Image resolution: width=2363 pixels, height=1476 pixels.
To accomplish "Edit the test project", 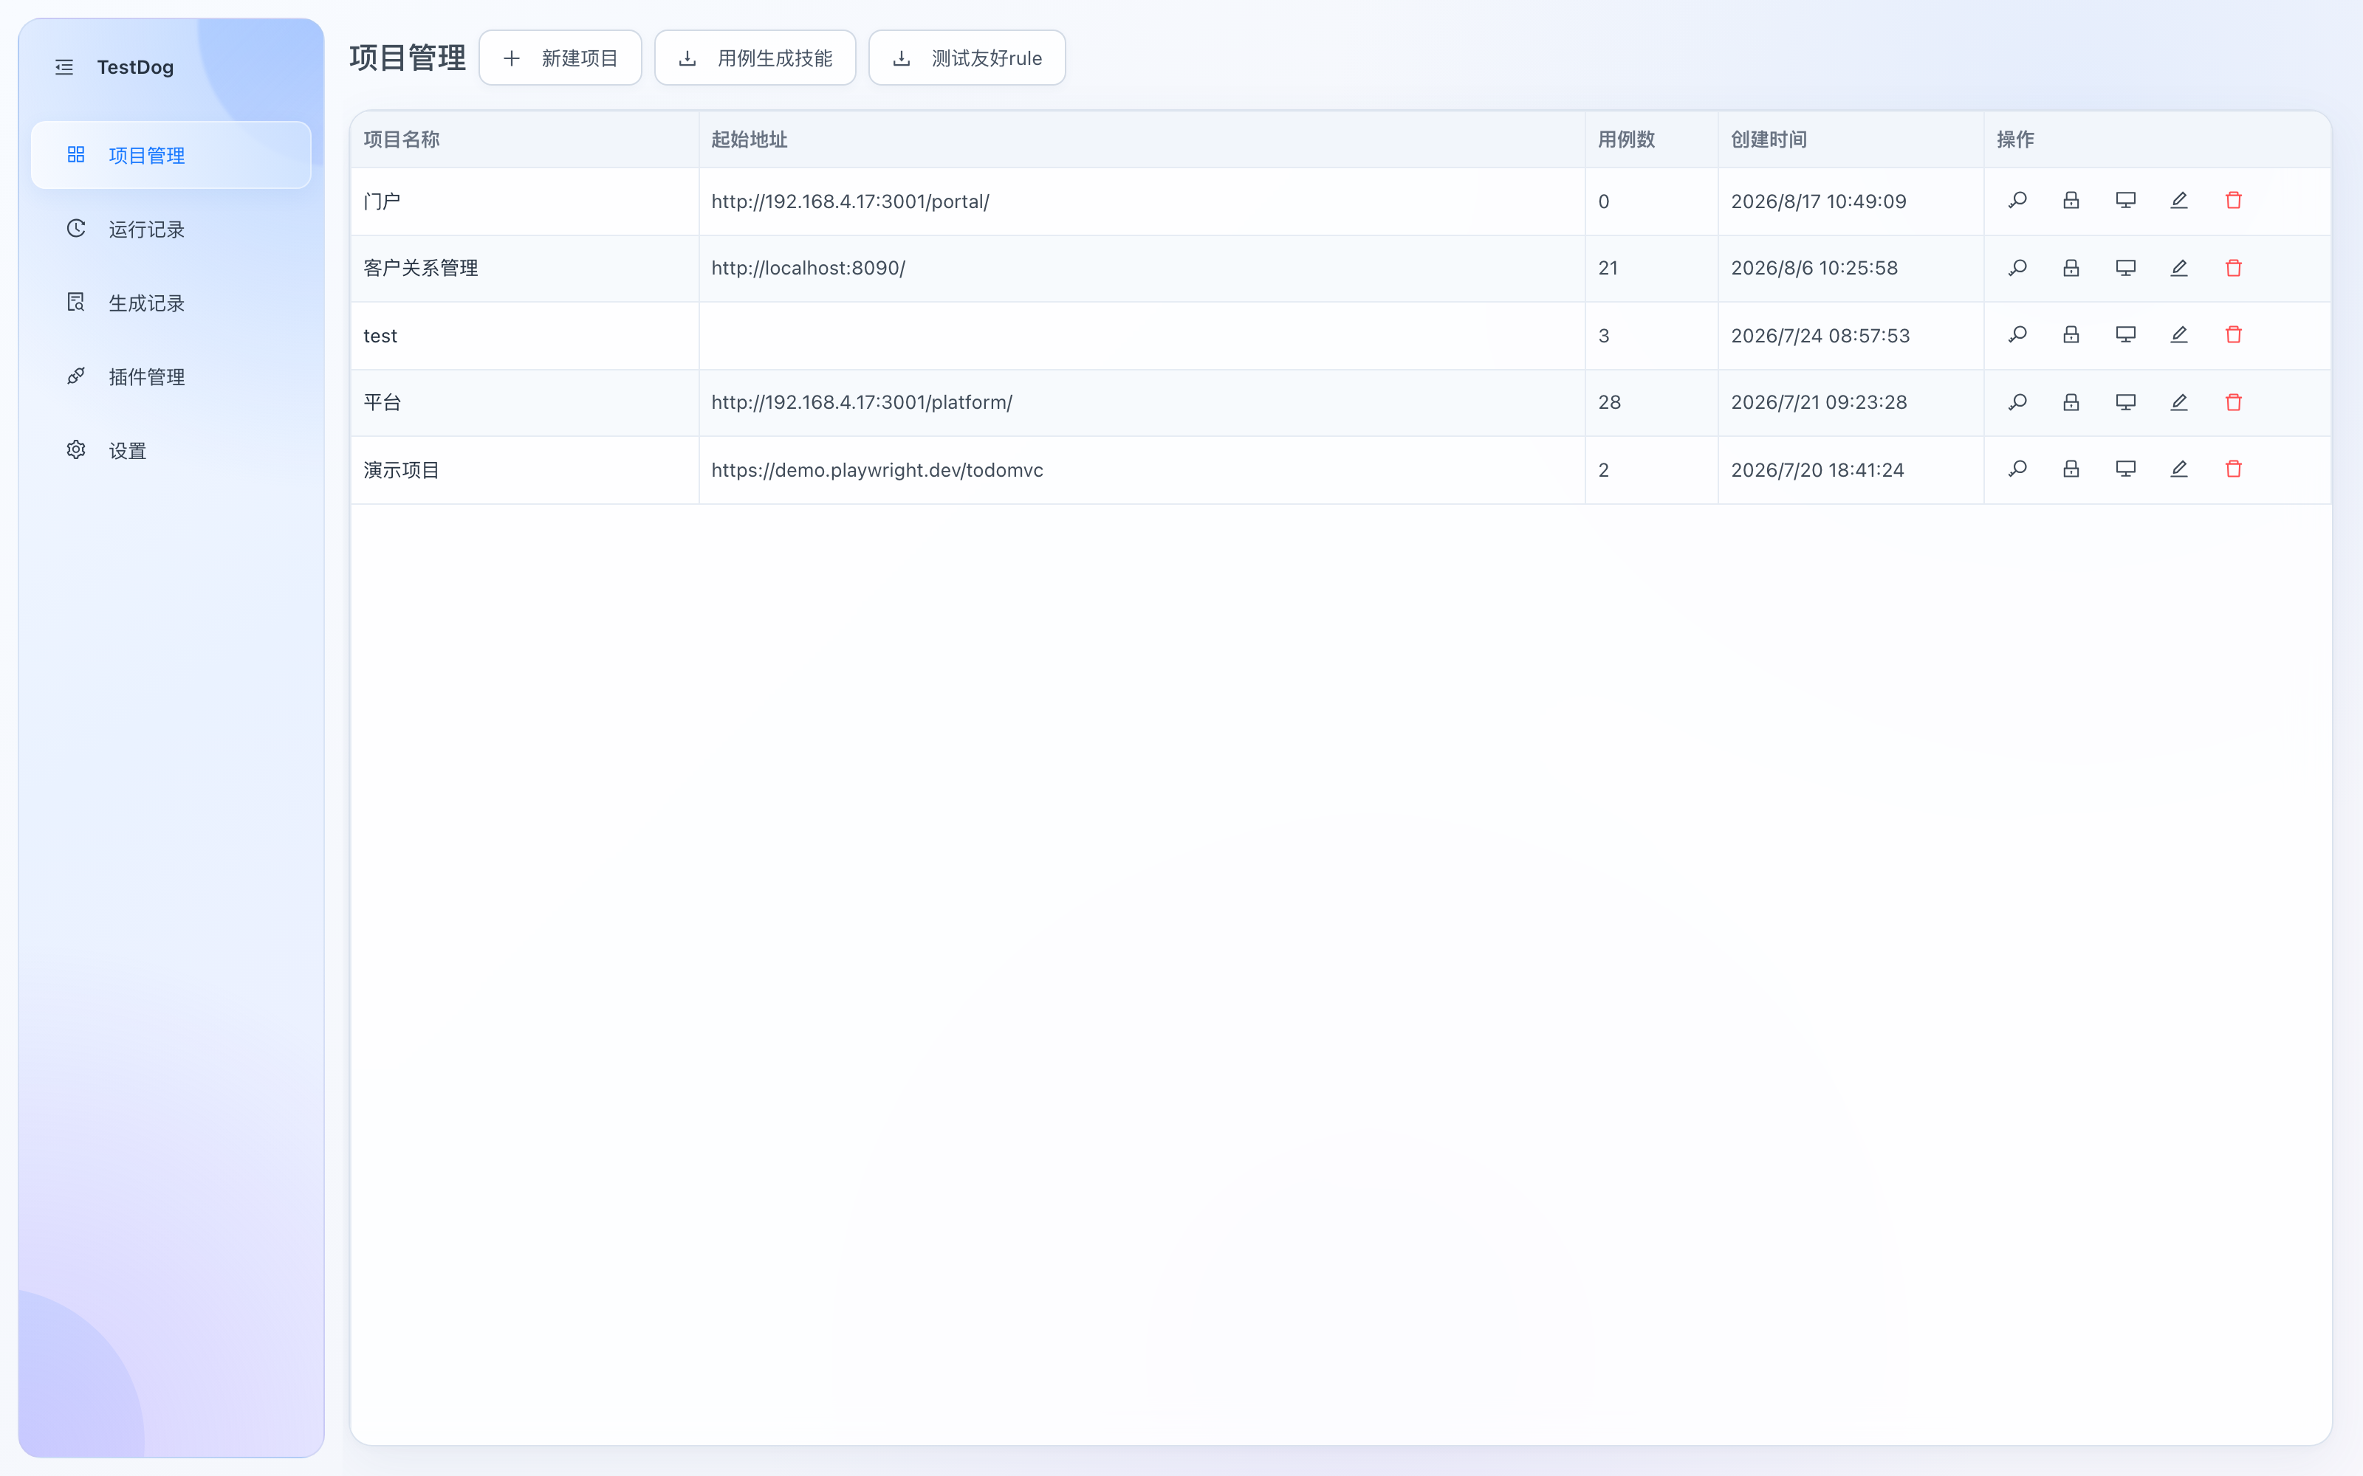I will [2179, 335].
